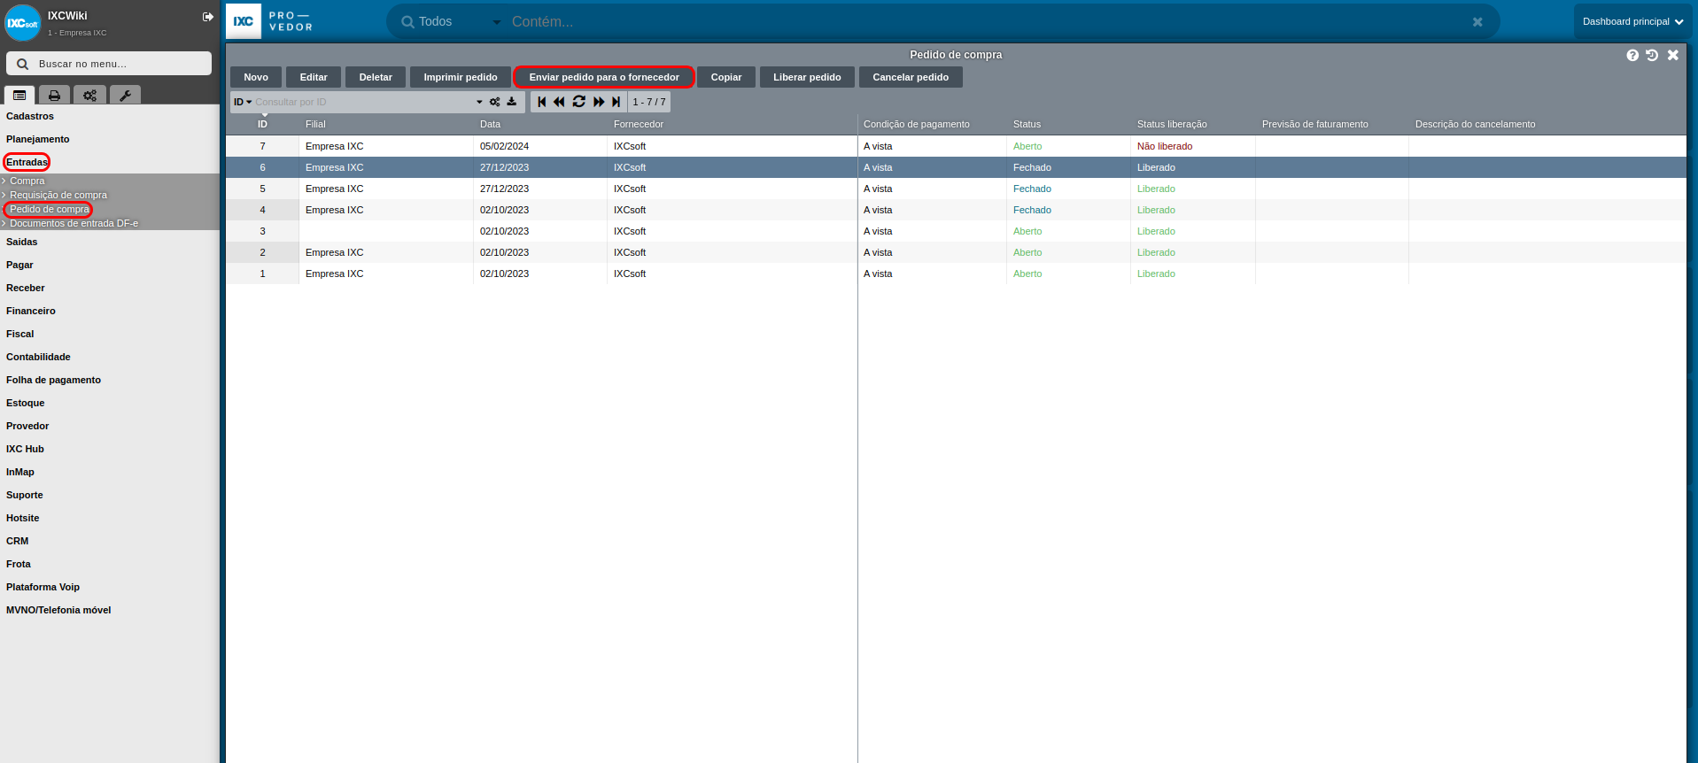Viewport: 1698px width, 763px height.
Task: Open advanced filter gears icon in grid toolbar
Action: tap(495, 102)
